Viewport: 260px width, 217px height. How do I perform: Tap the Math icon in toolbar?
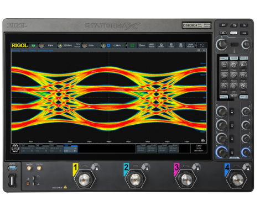(181, 45)
